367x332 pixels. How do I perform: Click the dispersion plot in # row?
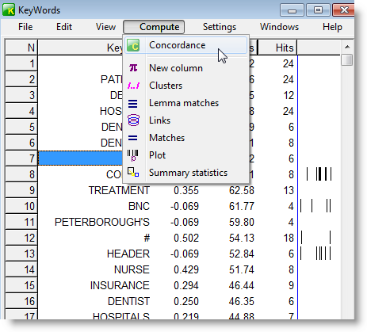click(x=315, y=238)
